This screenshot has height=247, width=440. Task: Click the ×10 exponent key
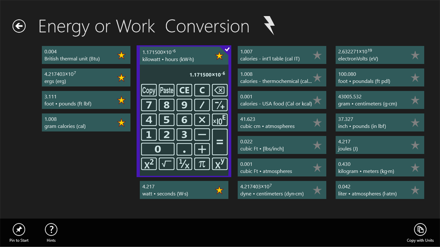coord(220,120)
